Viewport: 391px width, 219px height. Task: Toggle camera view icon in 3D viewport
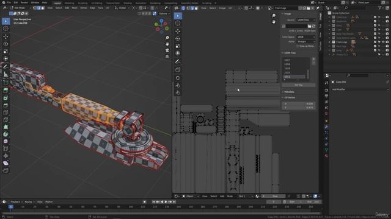coord(167,50)
